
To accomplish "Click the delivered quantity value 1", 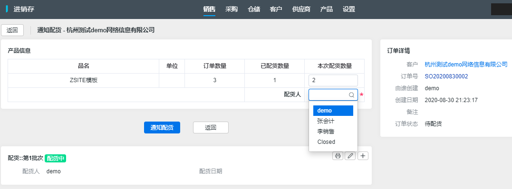I will click(x=275, y=80).
